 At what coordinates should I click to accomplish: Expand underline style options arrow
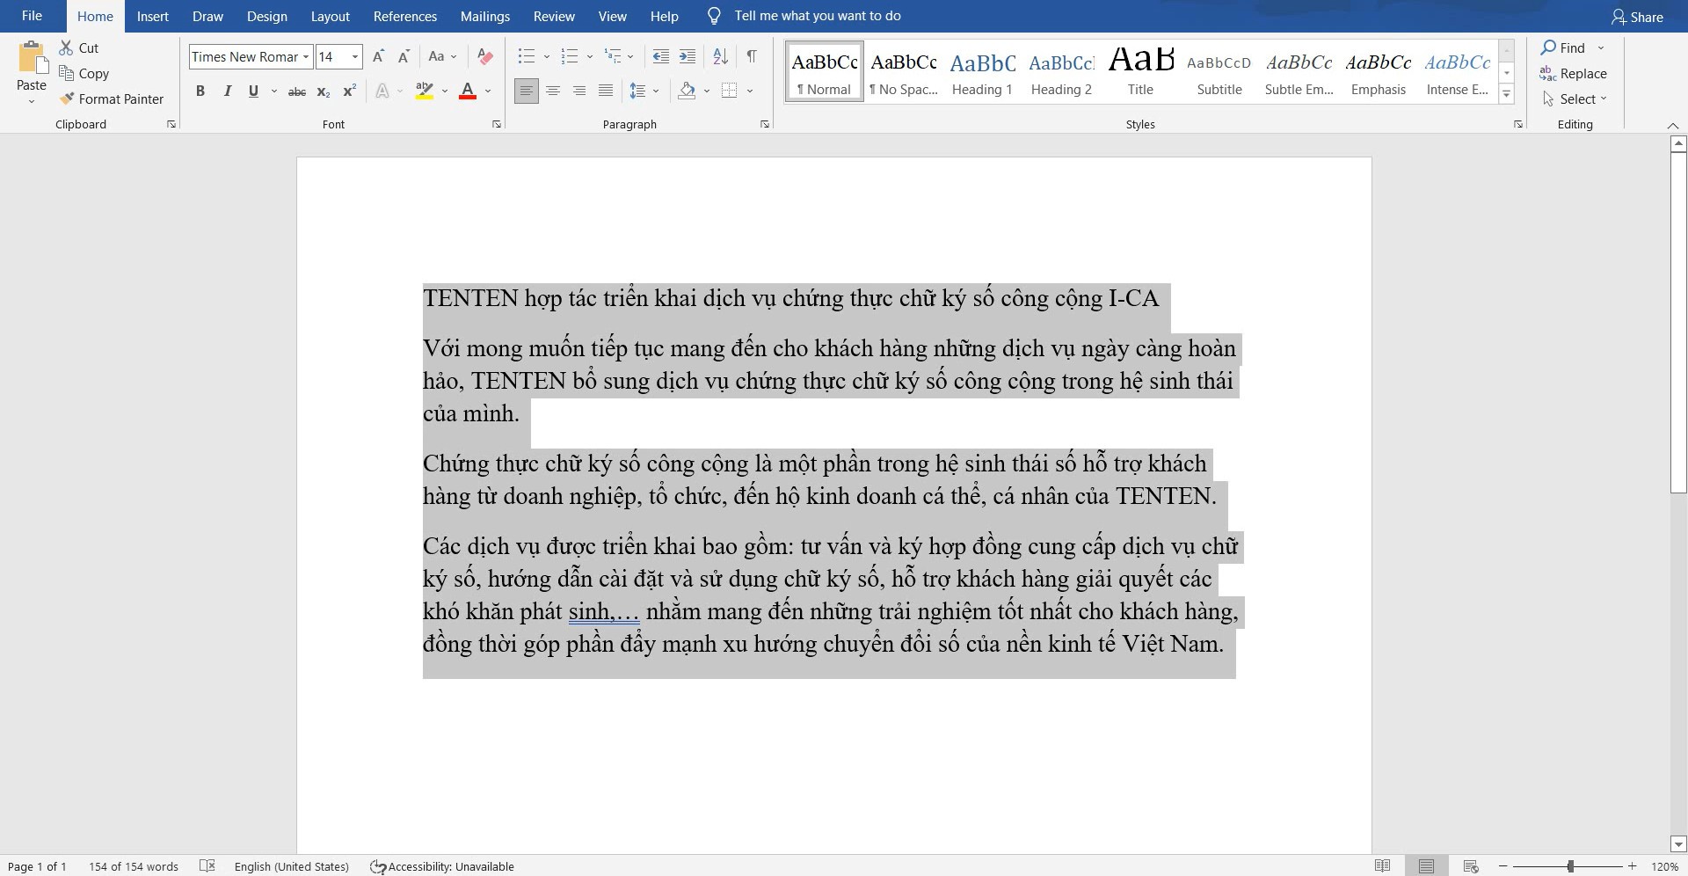click(x=274, y=91)
